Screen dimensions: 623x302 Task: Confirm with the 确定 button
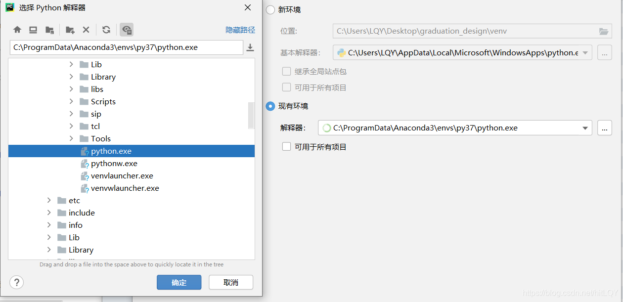pyautogui.click(x=179, y=282)
